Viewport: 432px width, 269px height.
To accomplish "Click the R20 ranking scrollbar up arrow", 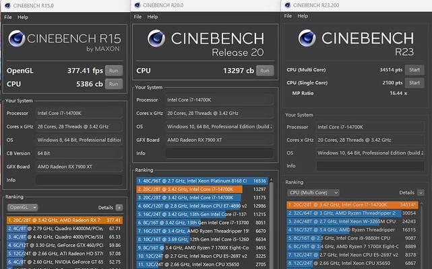I will [271, 180].
